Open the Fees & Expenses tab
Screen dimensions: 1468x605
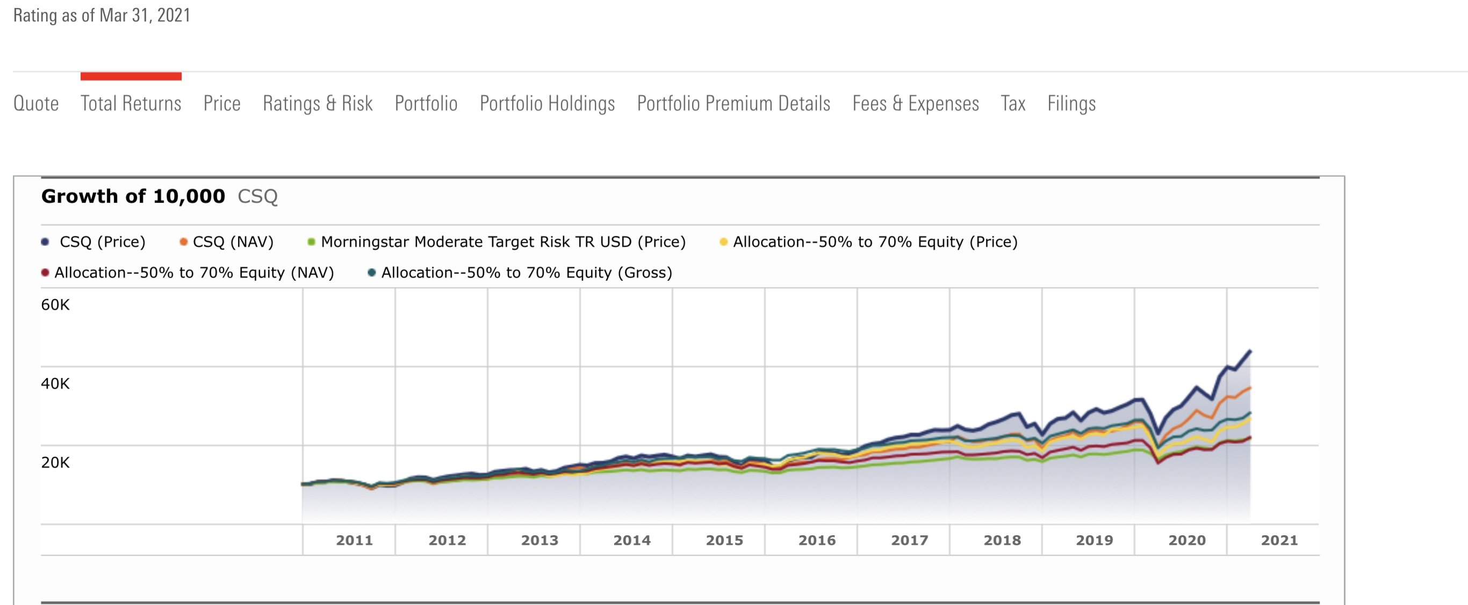[915, 104]
